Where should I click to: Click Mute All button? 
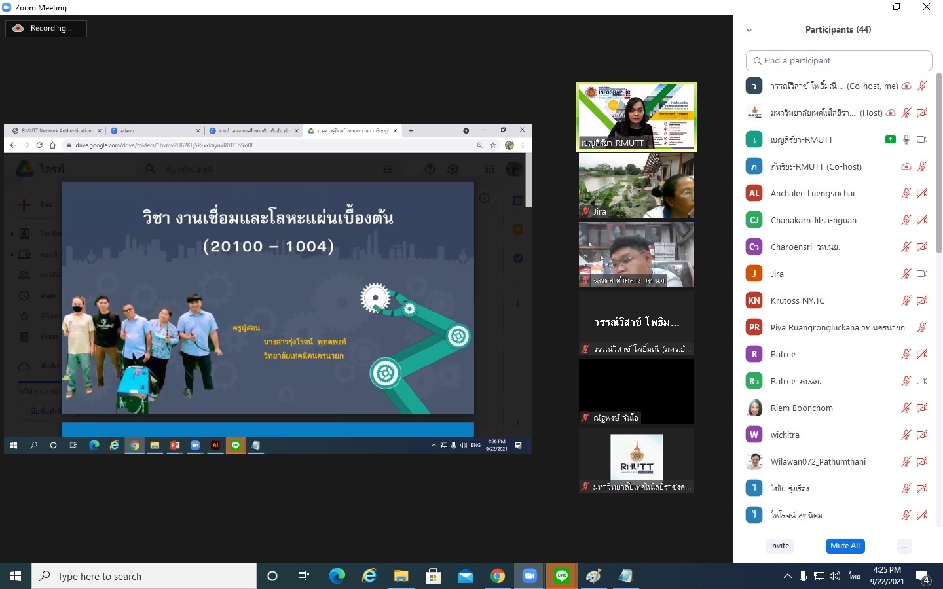(845, 546)
